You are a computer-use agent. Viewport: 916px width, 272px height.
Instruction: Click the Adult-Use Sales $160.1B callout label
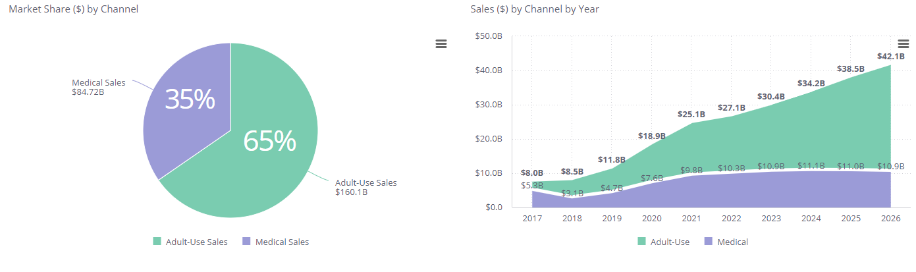(x=365, y=187)
